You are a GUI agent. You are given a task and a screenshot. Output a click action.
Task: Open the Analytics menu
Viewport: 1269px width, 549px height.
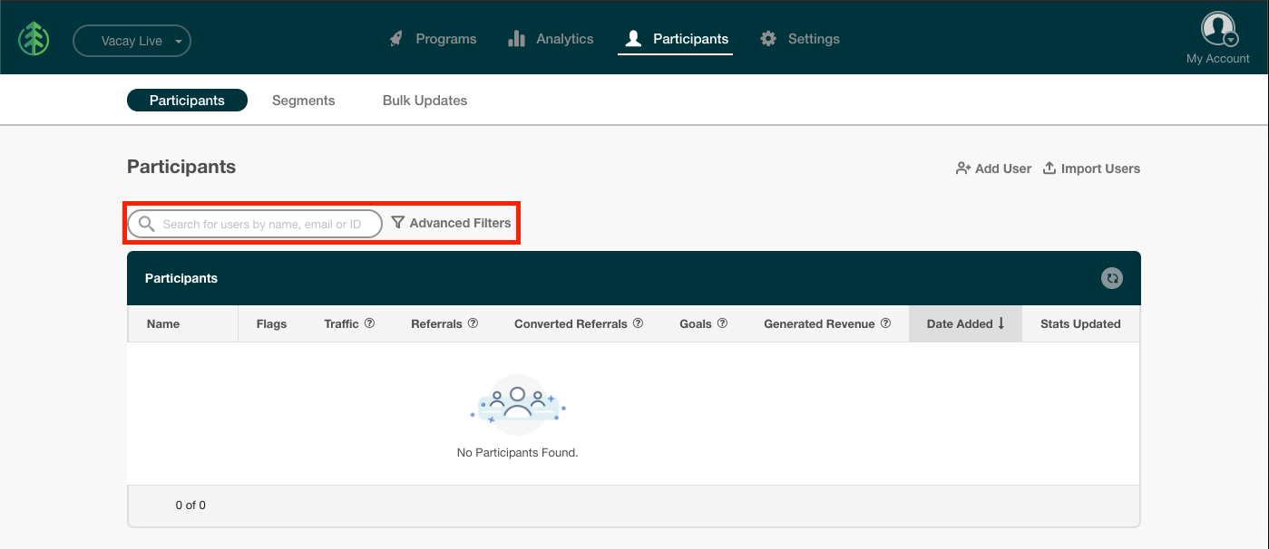(551, 39)
